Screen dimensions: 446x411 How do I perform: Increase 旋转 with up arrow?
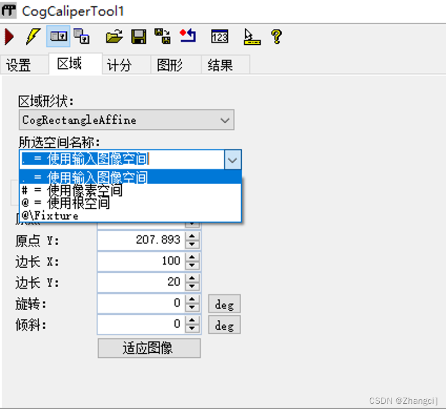pos(192,299)
